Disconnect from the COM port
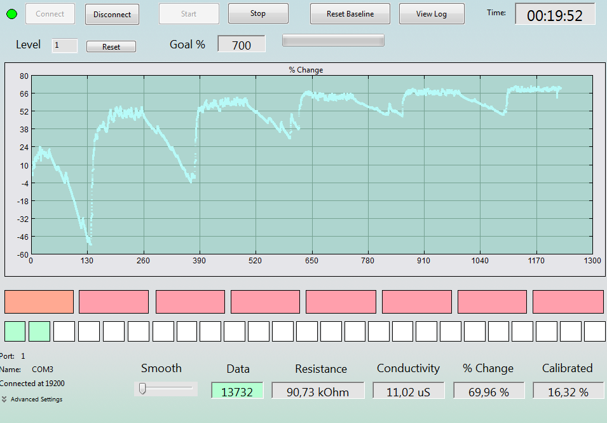The width and height of the screenshot is (607, 423). point(112,15)
